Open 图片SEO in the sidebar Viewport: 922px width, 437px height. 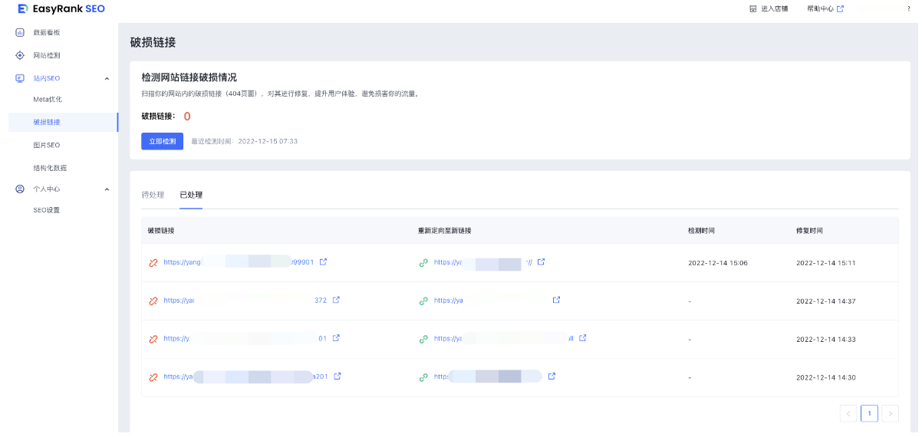[46, 145]
